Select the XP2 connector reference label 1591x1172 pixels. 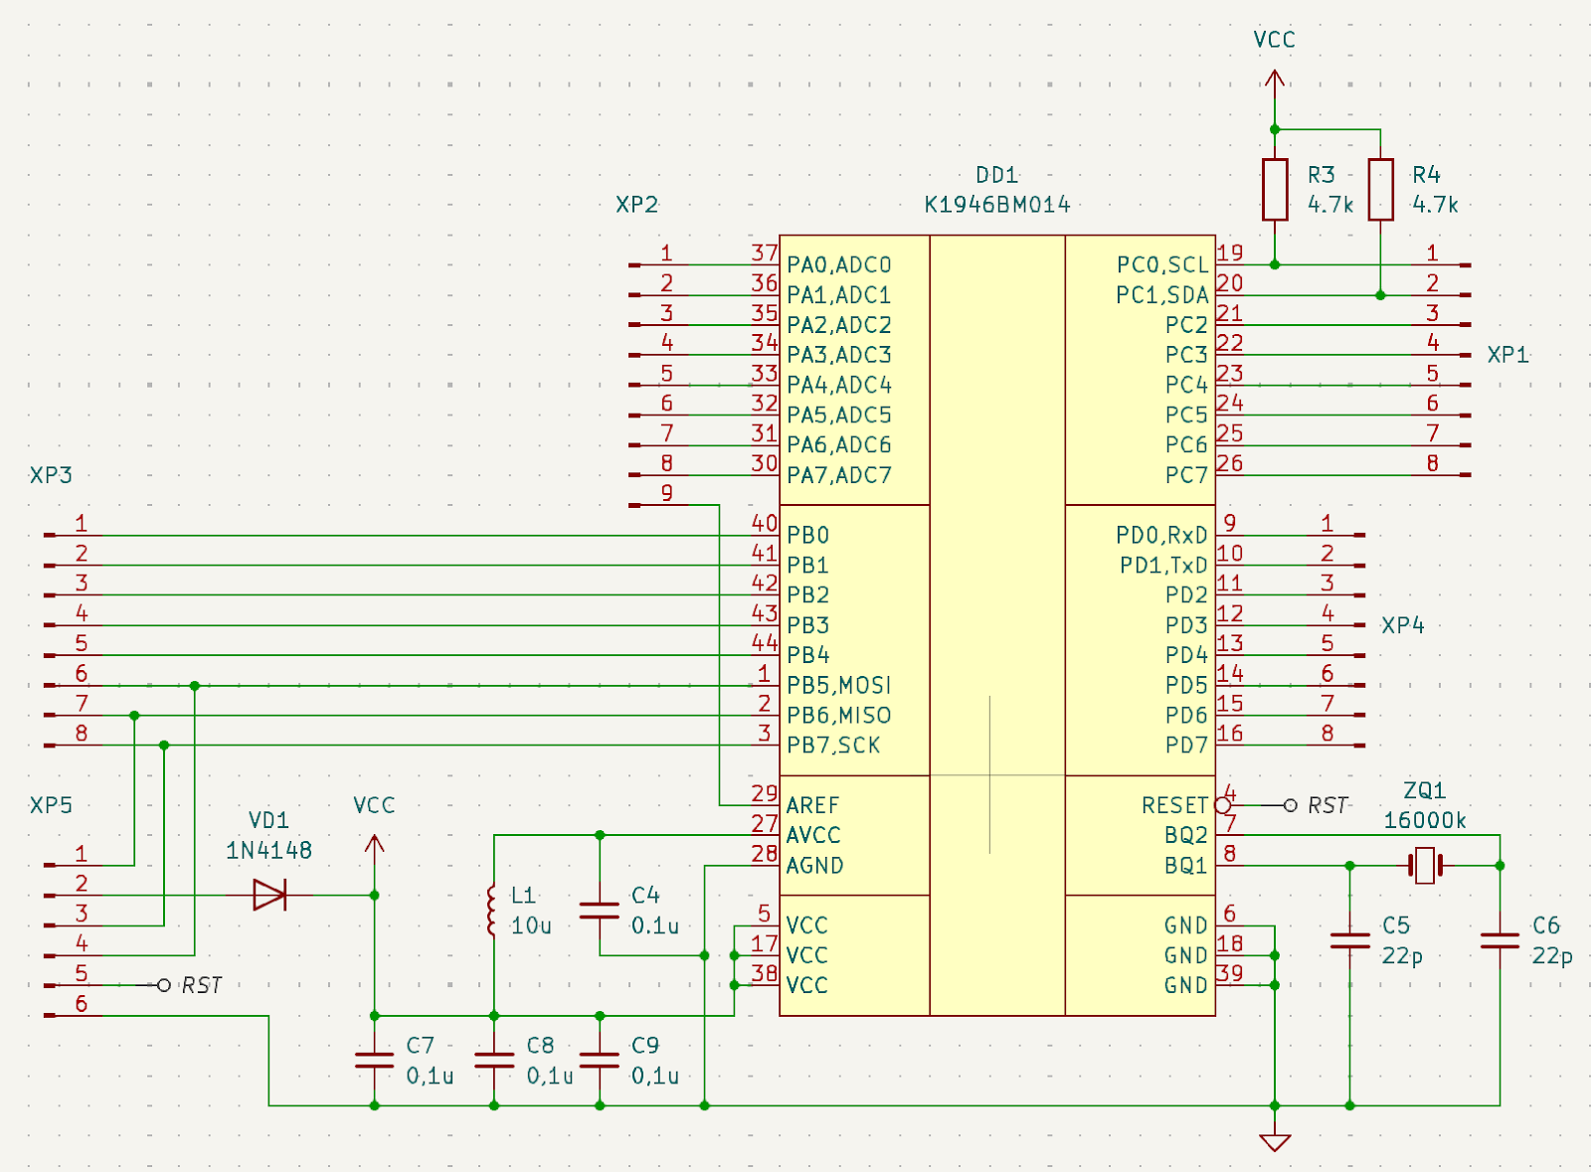[x=636, y=205]
